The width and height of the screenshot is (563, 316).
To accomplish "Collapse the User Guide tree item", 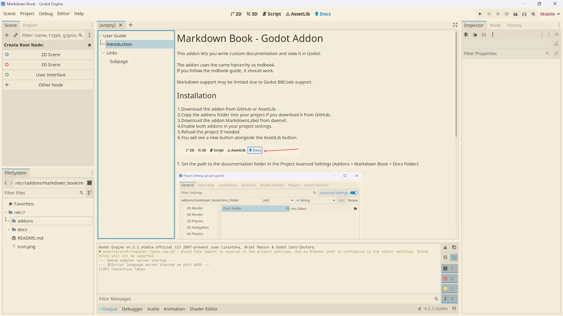I will (101, 36).
